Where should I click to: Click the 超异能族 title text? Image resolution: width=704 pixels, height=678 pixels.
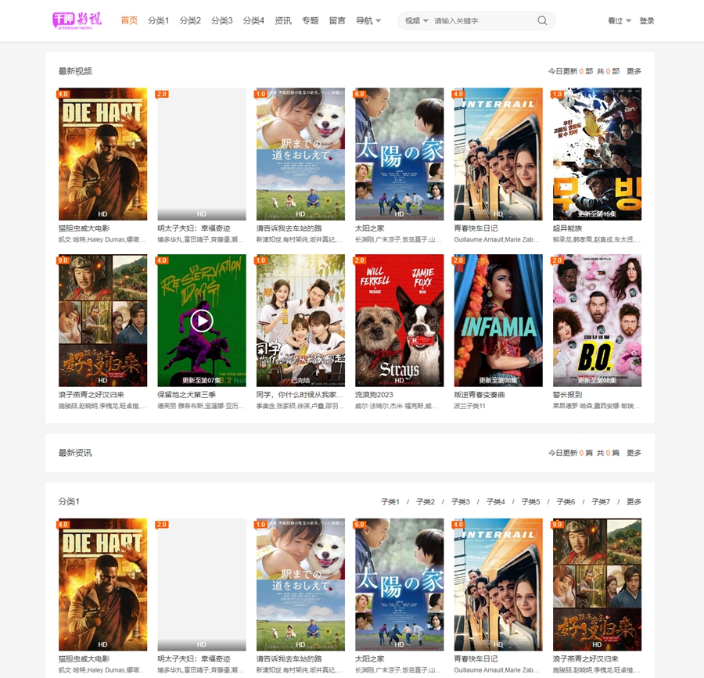point(567,228)
